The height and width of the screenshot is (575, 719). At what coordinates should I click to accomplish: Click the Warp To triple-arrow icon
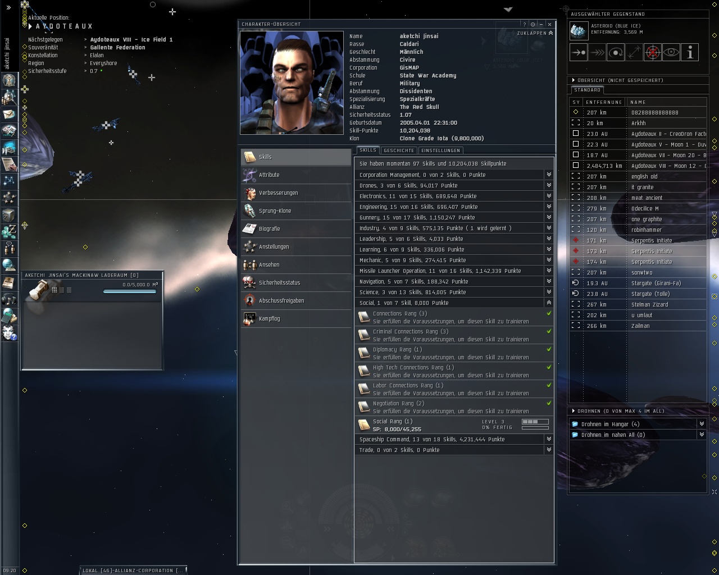tap(597, 52)
